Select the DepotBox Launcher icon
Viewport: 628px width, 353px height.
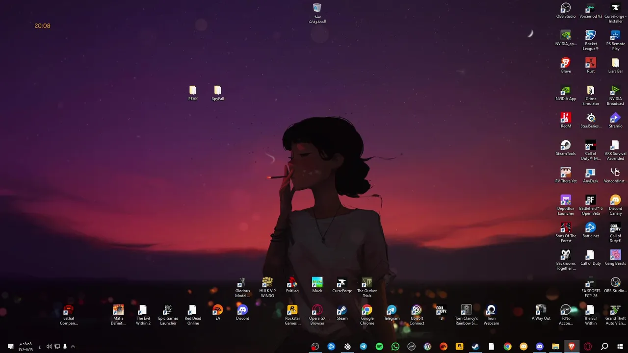566,205
